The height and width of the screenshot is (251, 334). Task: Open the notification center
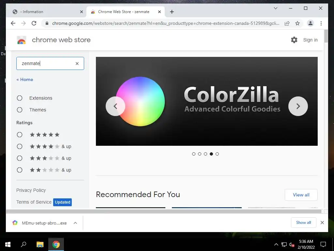pos(323,244)
